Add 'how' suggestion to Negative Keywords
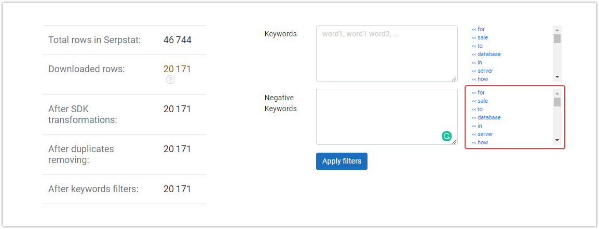Screen dimensions: 599x229 tap(480, 143)
